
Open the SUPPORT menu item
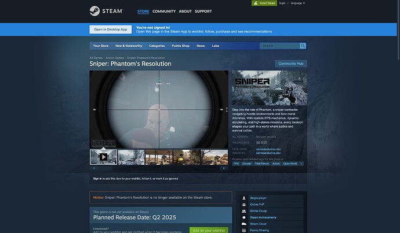coord(203,11)
